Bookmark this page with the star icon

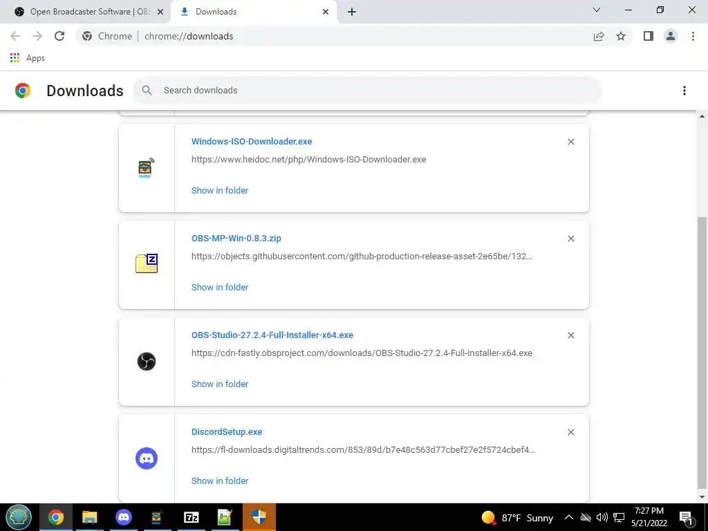click(621, 36)
